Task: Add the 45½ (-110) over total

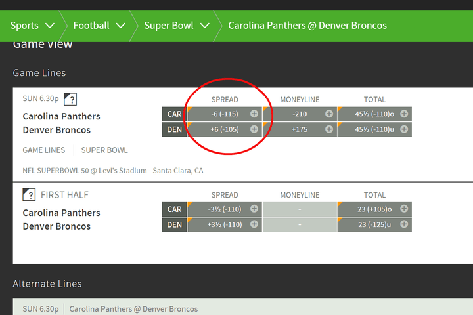Action: coord(374,114)
